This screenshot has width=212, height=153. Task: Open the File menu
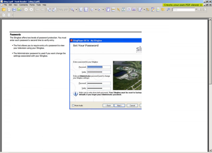pos(5,5)
